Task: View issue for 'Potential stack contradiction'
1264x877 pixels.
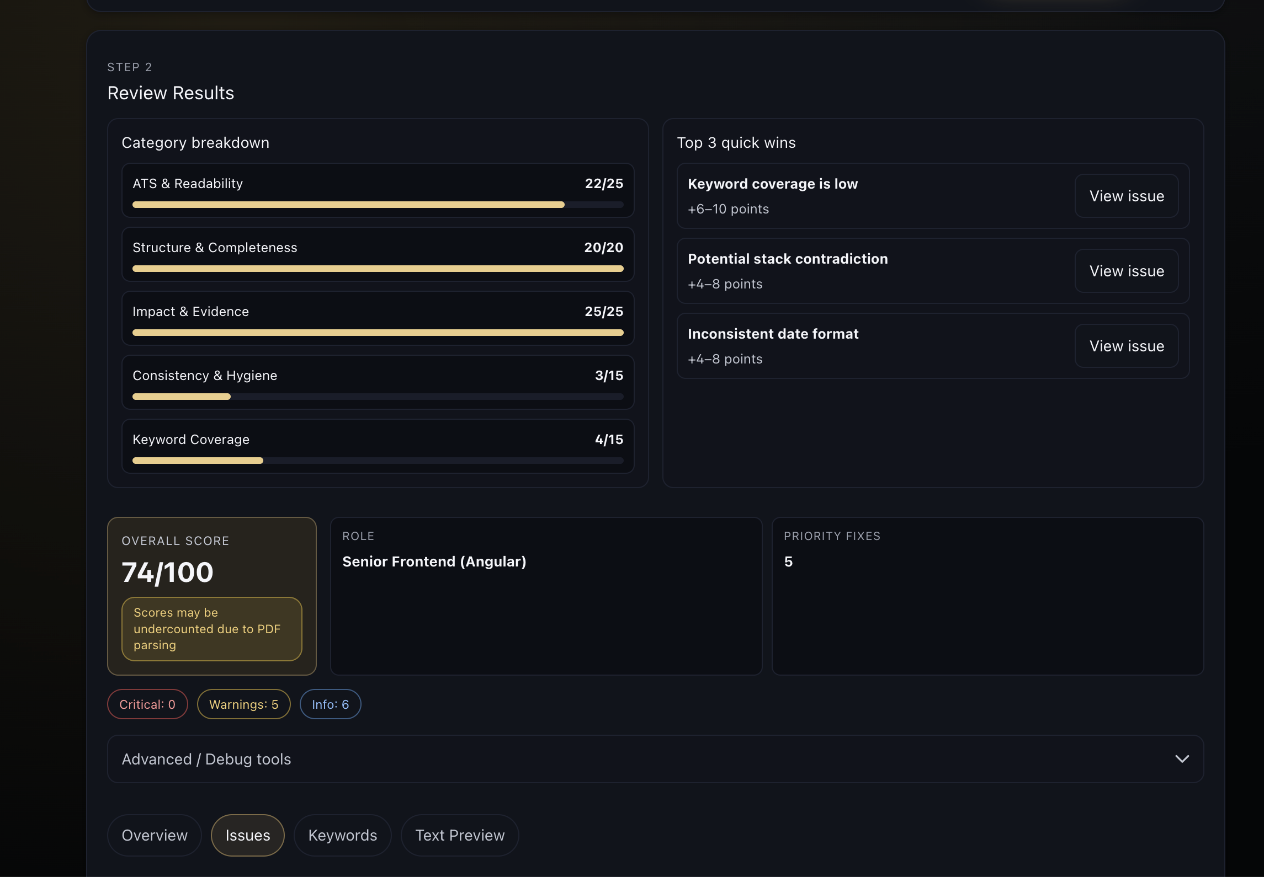Action: [1127, 271]
